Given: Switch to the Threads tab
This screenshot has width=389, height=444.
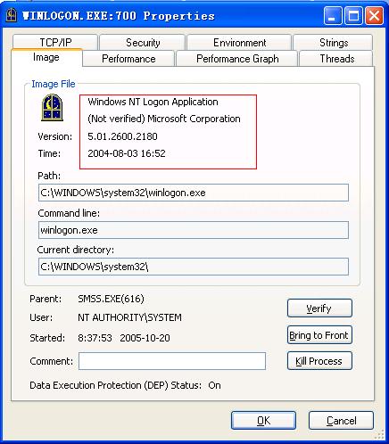Looking at the screenshot, I should 336,59.
